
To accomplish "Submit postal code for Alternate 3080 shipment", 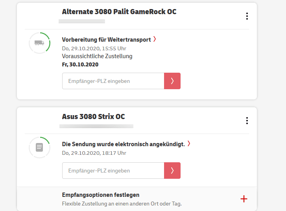I will point(172,81).
